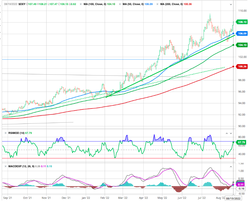Click the red 100.36 price axis tag

(242, 66)
